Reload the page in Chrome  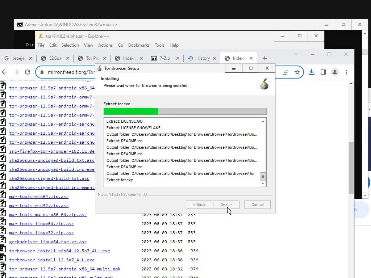[x=28, y=72]
